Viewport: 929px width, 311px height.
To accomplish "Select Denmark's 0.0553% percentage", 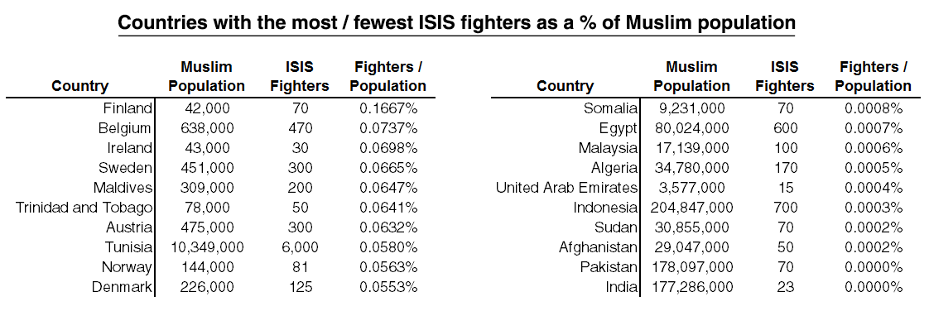I will [x=388, y=287].
